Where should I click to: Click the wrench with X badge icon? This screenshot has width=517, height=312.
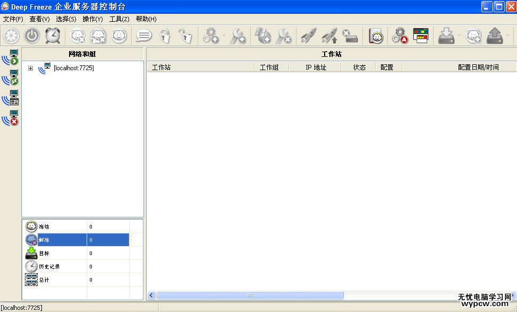[x=284, y=36]
